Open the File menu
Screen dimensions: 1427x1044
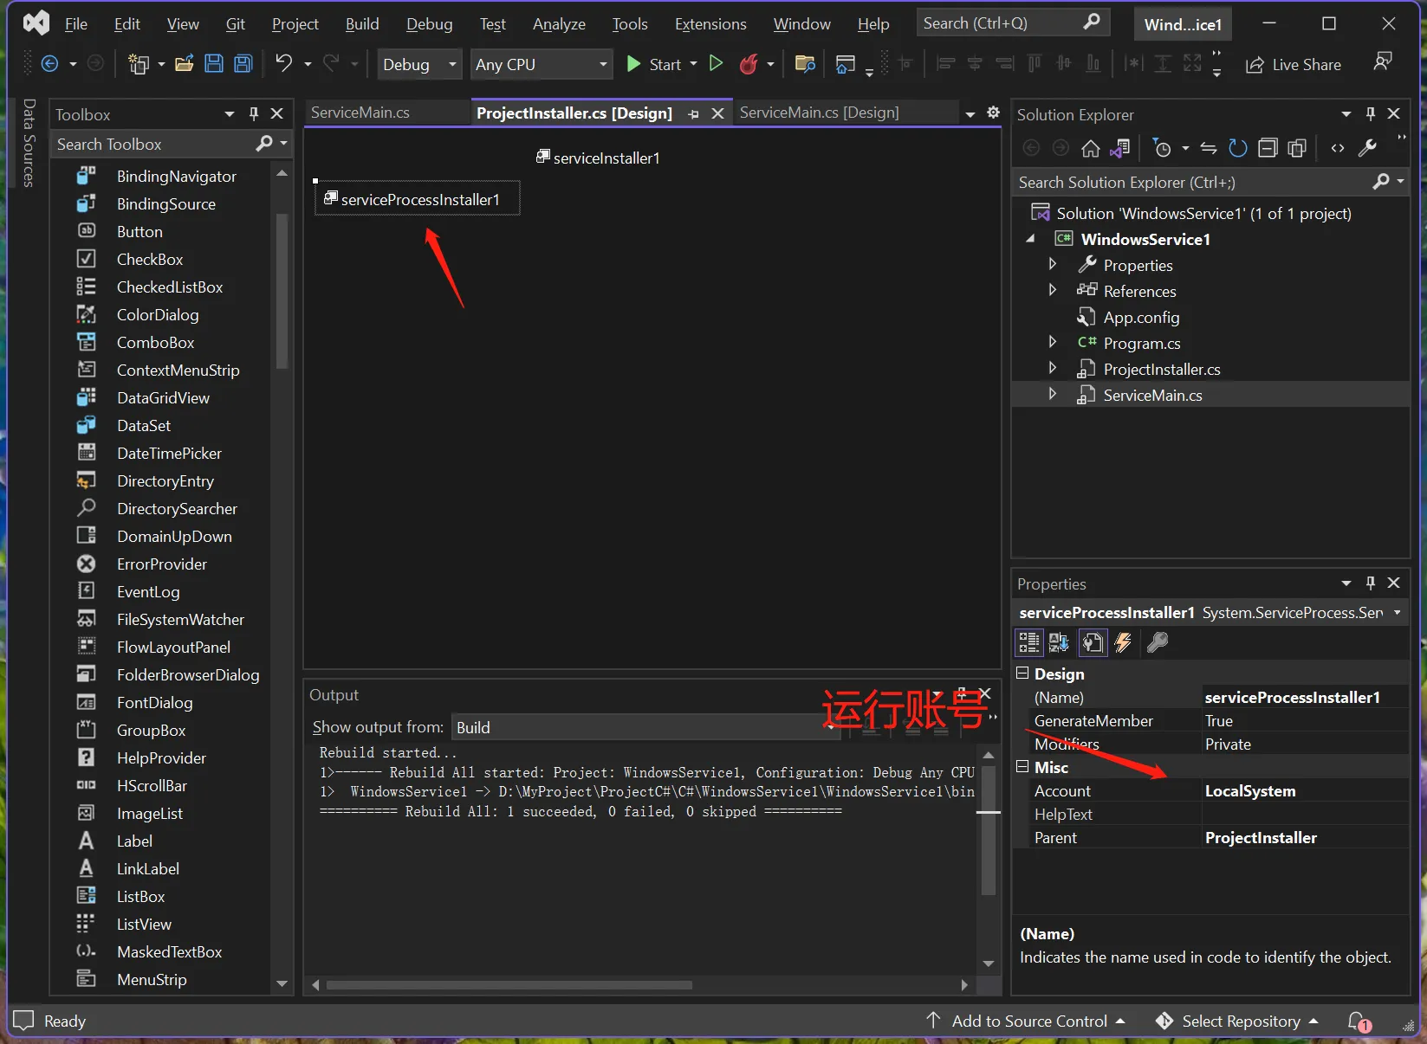[76, 24]
